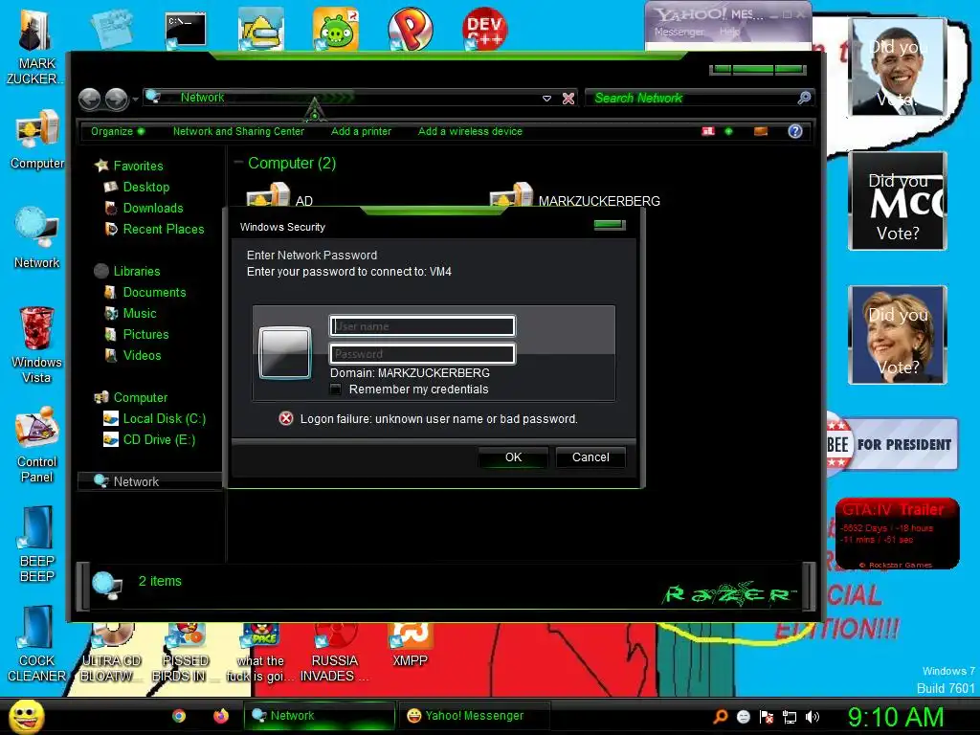This screenshot has height=735, width=980.
Task: Open the recent pages arrow beside Forward
Action: [x=135, y=99]
